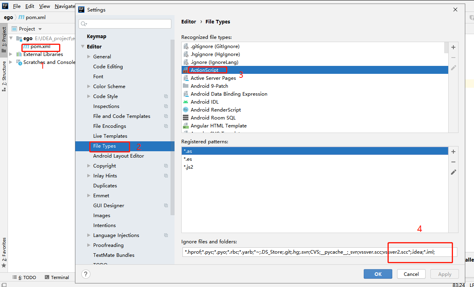Collapse the Editor settings section
This screenshot has width=474, height=287.
pyautogui.click(x=83, y=46)
